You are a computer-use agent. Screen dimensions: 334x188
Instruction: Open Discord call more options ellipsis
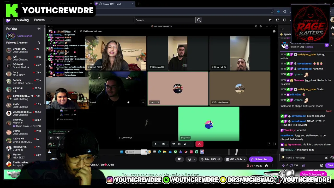point(191,144)
